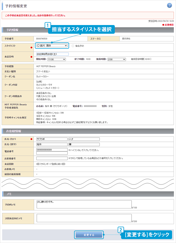Toggle the 指名予約 checkbox

click(x=73, y=46)
